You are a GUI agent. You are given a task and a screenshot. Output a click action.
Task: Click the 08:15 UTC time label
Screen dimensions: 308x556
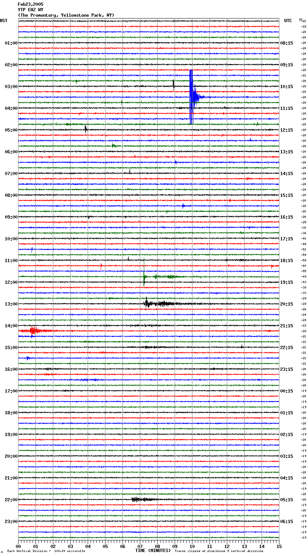287,43
